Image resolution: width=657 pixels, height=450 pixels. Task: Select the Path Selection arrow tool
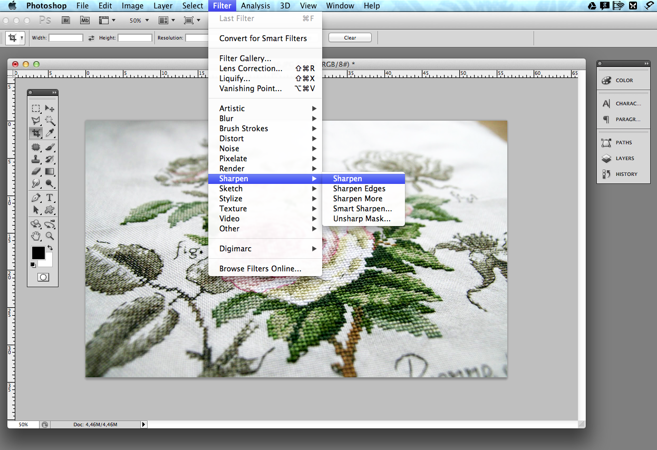[36, 210]
